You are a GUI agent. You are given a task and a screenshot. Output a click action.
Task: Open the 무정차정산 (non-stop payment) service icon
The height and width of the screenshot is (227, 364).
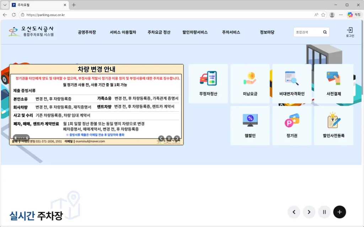click(x=208, y=83)
